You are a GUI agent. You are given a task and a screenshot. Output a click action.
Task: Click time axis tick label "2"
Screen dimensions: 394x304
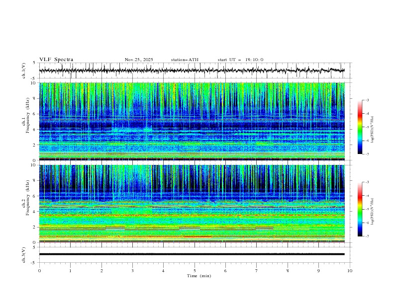click(x=101, y=271)
